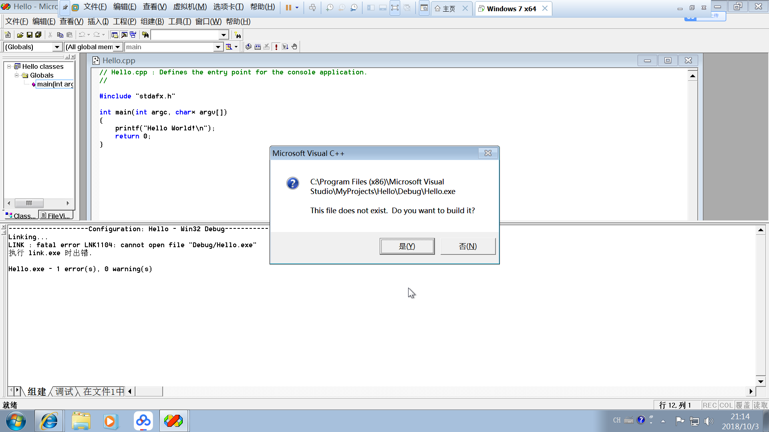
Task: Click the Paste clipboard icon
Action: pyautogui.click(x=69, y=35)
